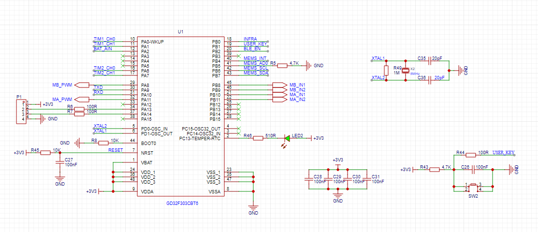Click the PC13-TEMPER-RTC pin name
Viewport: 538px width, 232px height.
(x=201, y=138)
